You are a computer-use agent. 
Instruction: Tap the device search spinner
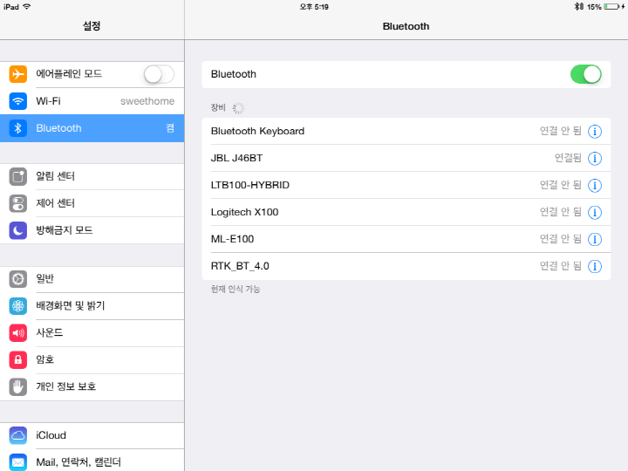tap(238, 108)
